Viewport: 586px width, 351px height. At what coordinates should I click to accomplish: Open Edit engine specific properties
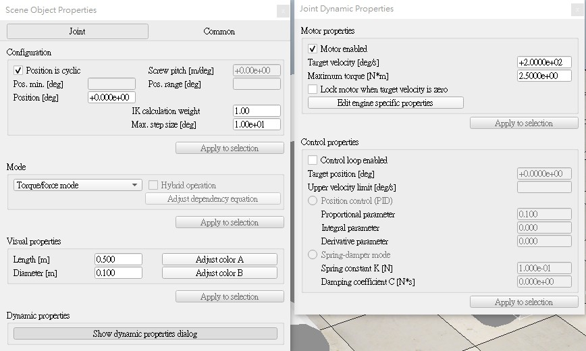385,103
